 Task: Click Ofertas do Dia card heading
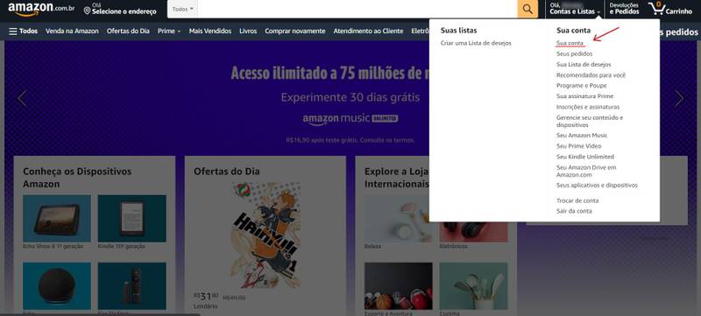227,172
